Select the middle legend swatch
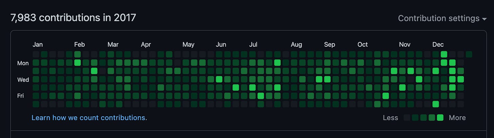The height and width of the screenshot is (138, 494). click(423, 118)
